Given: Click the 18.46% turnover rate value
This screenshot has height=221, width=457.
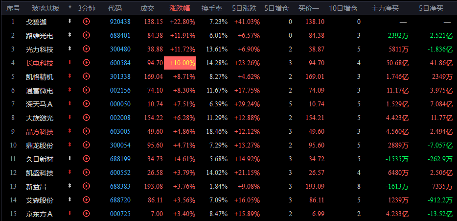Looking at the screenshot, I should (x=217, y=132).
